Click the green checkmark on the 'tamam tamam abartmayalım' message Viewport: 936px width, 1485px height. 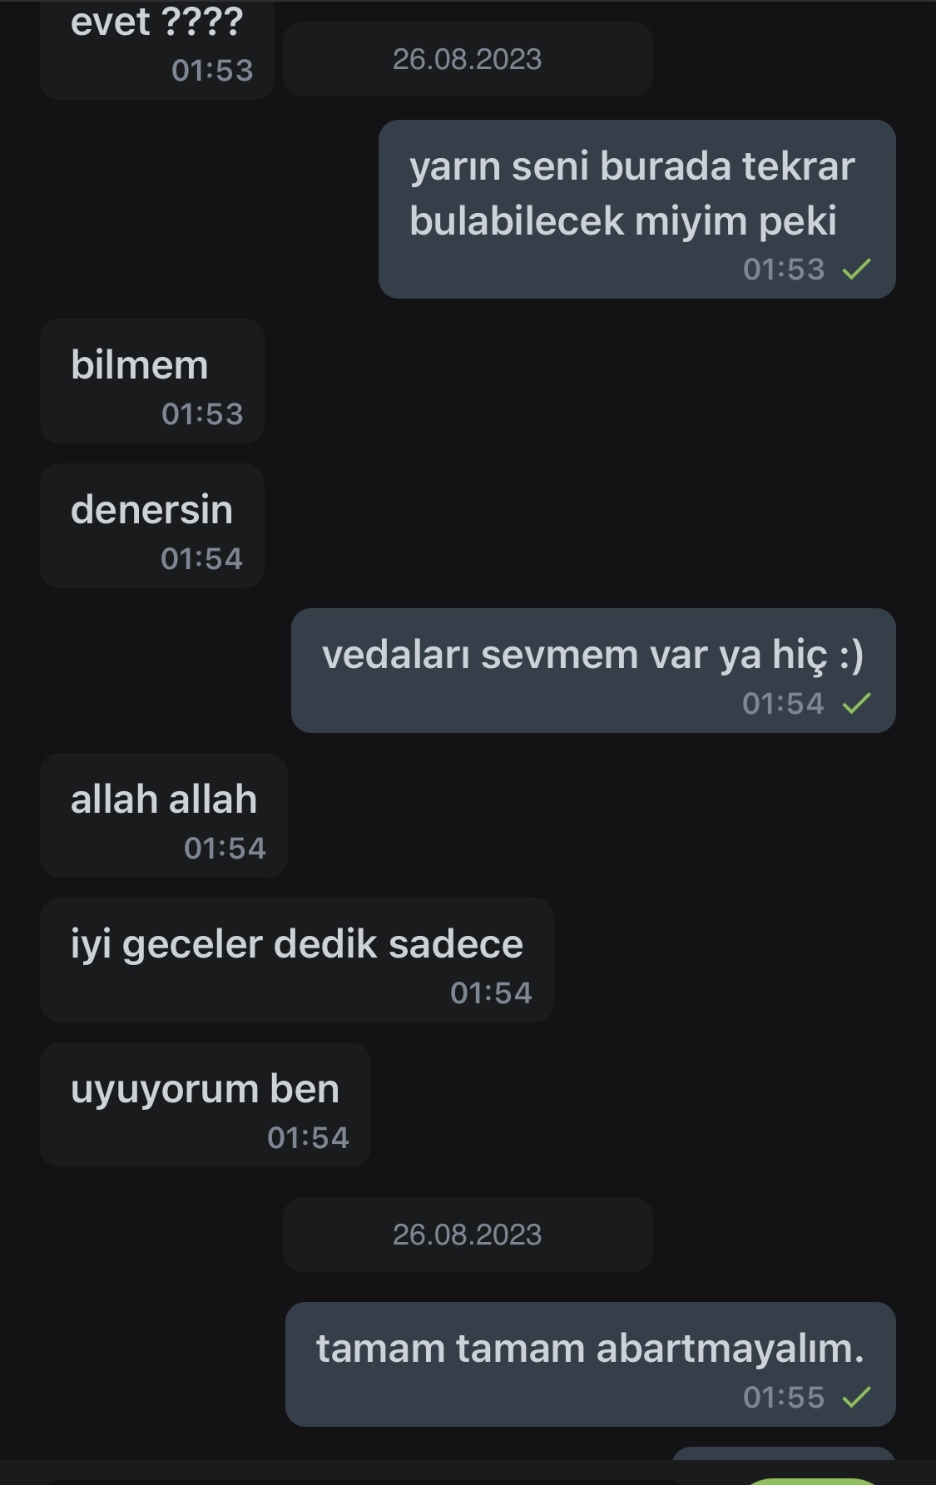coord(856,1397)
